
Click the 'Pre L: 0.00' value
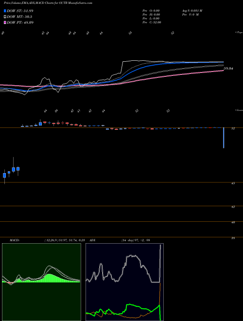pyautogui.click(x=151, y=18)
